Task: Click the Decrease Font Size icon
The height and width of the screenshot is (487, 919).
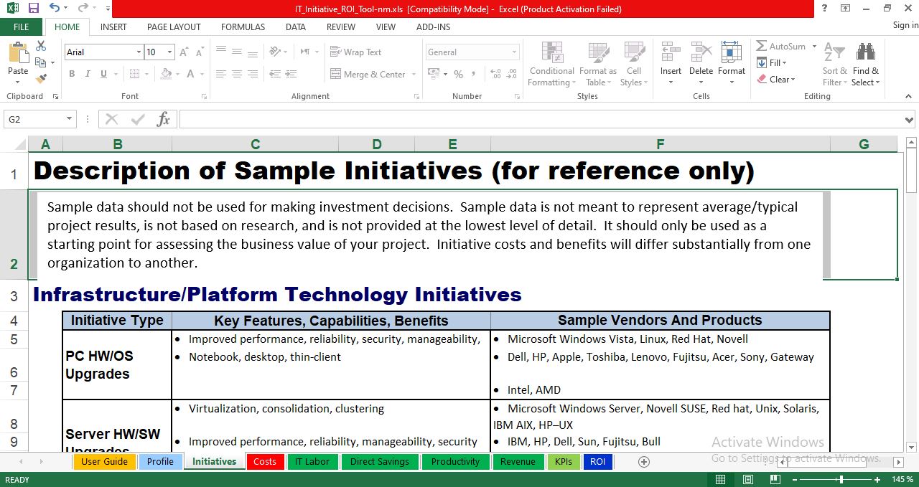Action: click(200, 52)
